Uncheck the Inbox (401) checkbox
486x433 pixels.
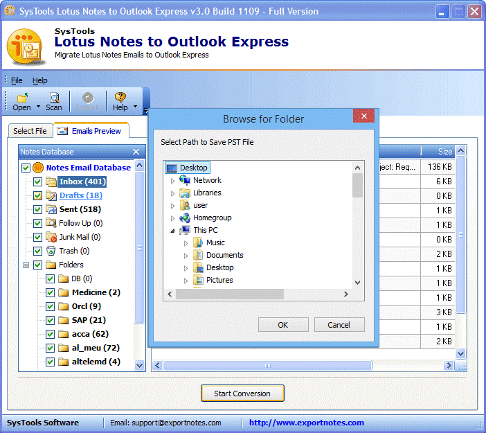tap(37, 182)
